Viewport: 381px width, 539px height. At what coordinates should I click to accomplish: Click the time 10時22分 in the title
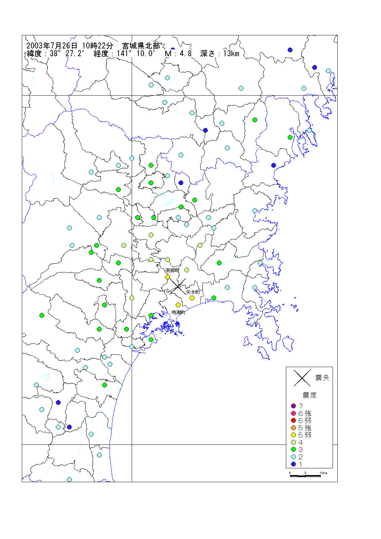[x=98, y=46]
